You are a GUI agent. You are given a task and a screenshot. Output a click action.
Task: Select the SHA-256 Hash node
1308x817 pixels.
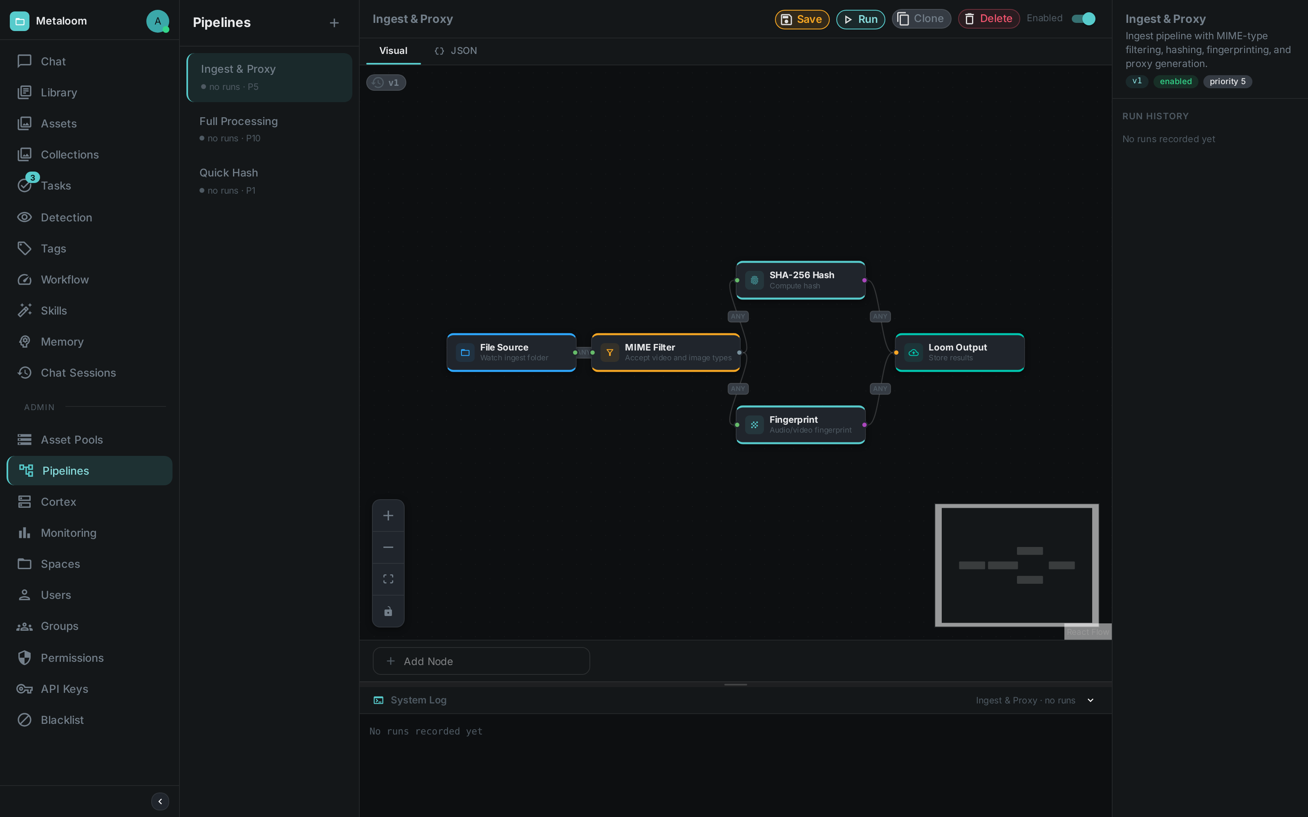(800, 280)
